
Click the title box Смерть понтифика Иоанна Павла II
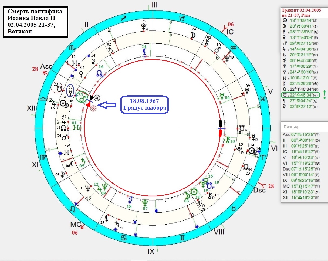(x=35, y=22)
